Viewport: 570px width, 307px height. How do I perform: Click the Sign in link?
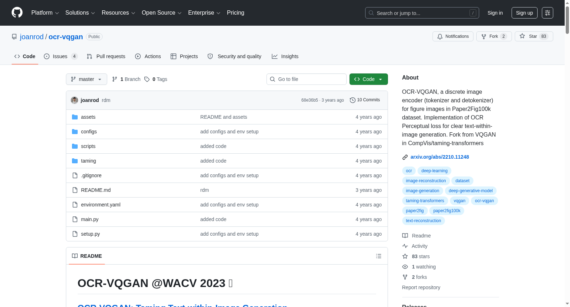[x=495, y=13]
